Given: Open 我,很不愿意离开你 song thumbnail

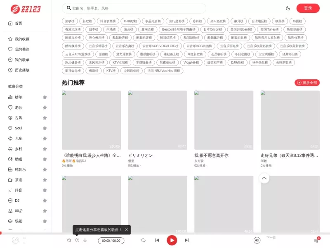Looking at the screenshot, I should 224,120.
